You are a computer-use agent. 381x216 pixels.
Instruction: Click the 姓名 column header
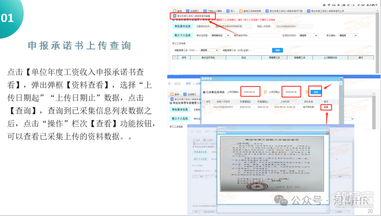[244, 58]
